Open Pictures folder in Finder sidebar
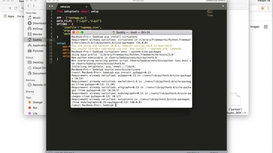The width and height of the screenshot is (273, 153). (35, 51)
